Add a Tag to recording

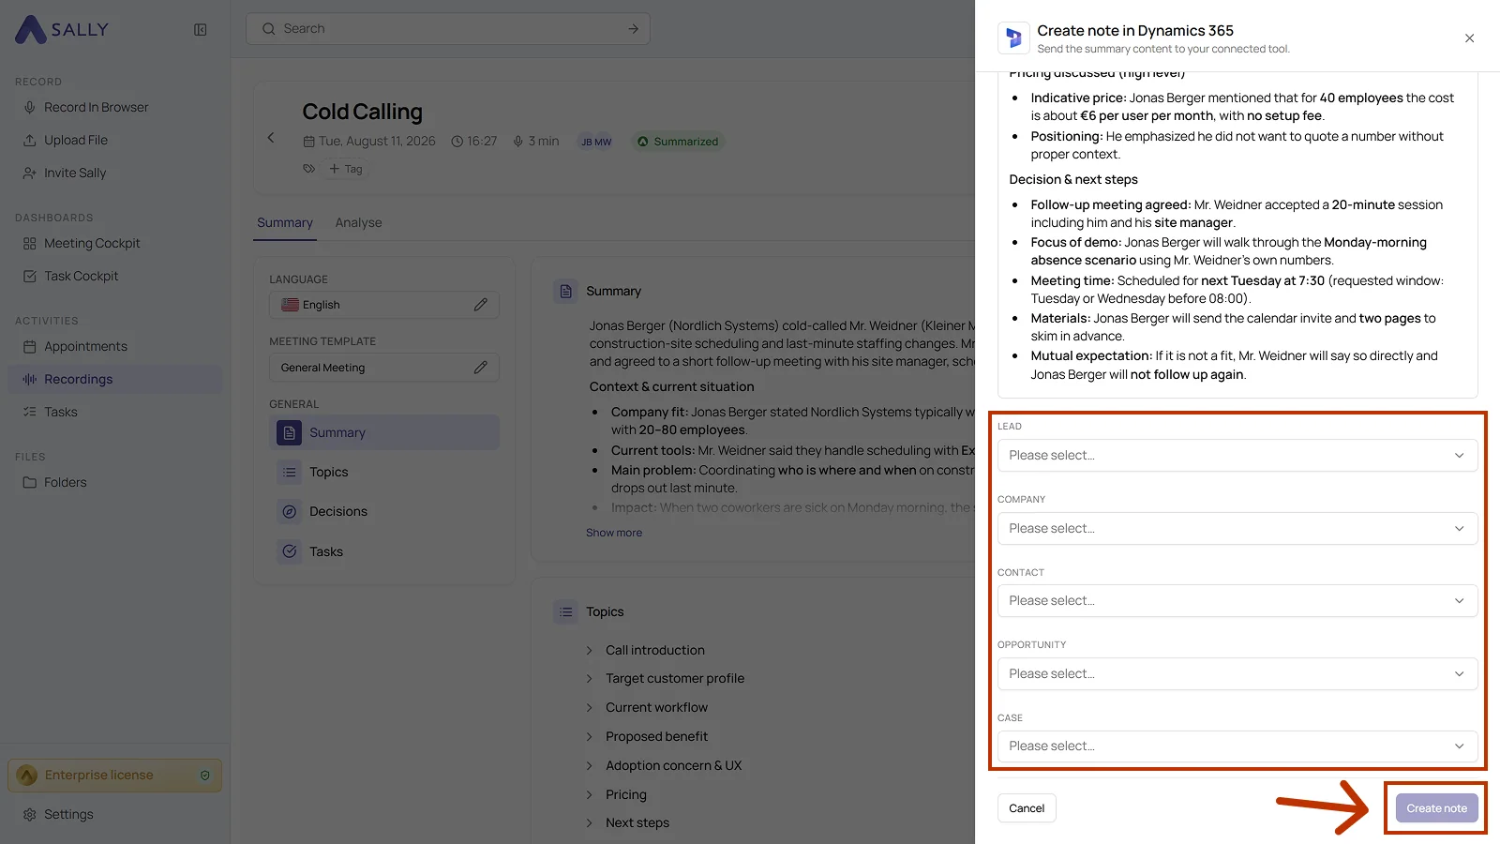coord(345,169)
